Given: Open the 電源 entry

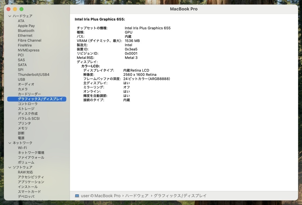Looking at the screenshot, I should [x=21, y=138].
